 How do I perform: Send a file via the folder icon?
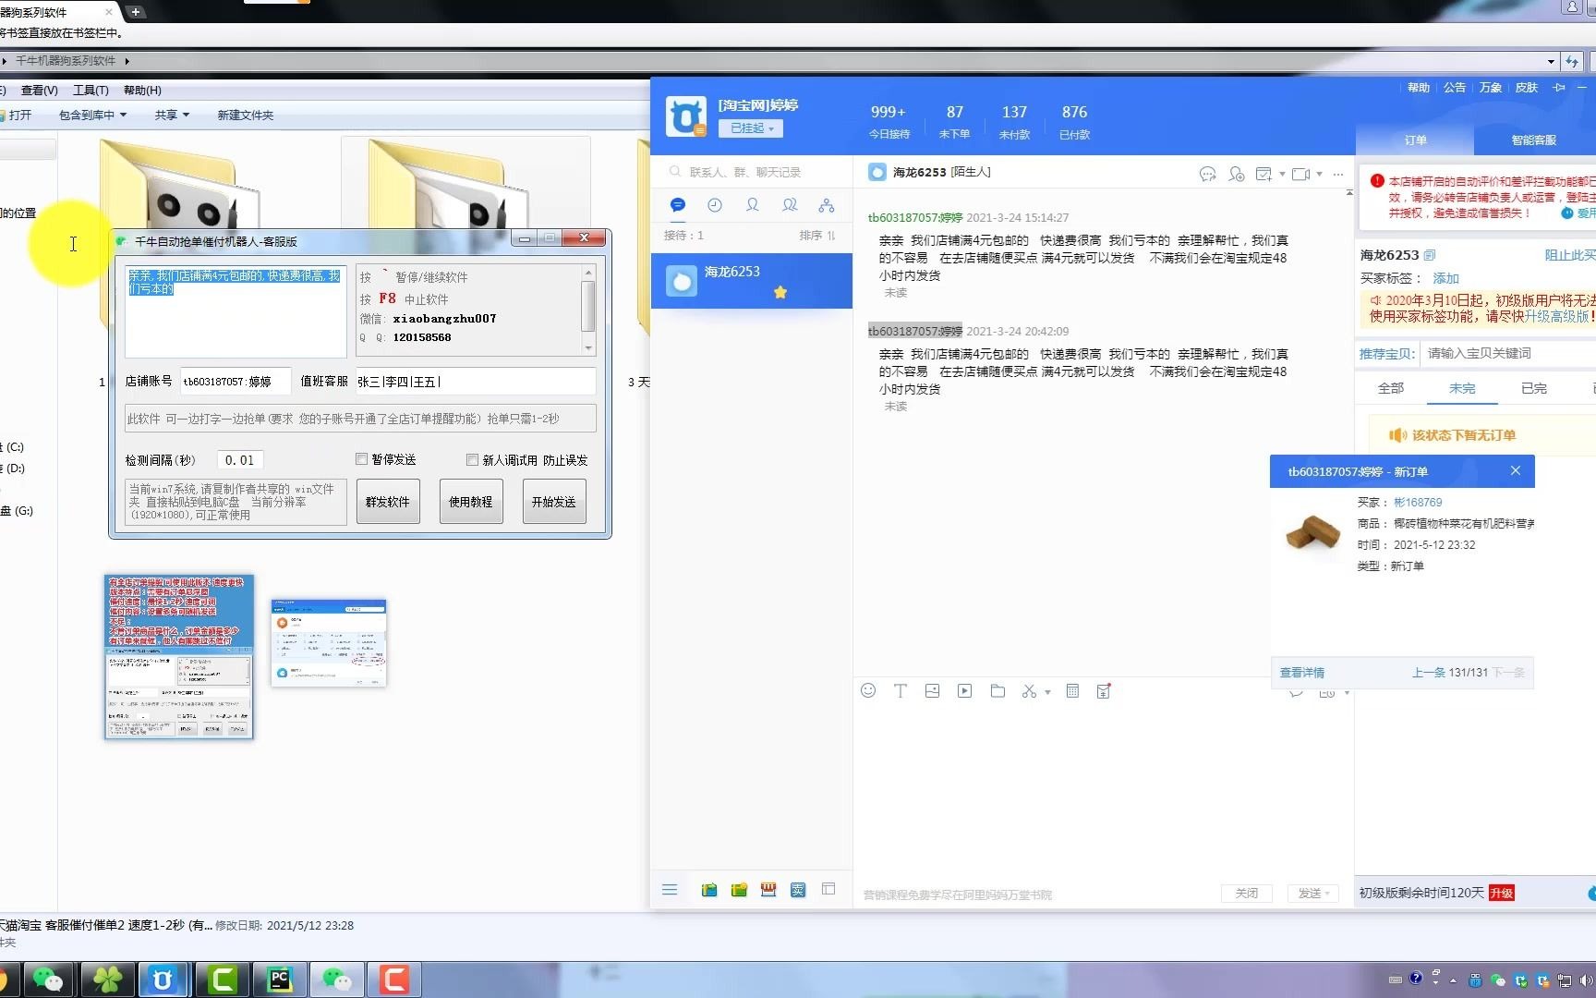[x=997, y=690]
